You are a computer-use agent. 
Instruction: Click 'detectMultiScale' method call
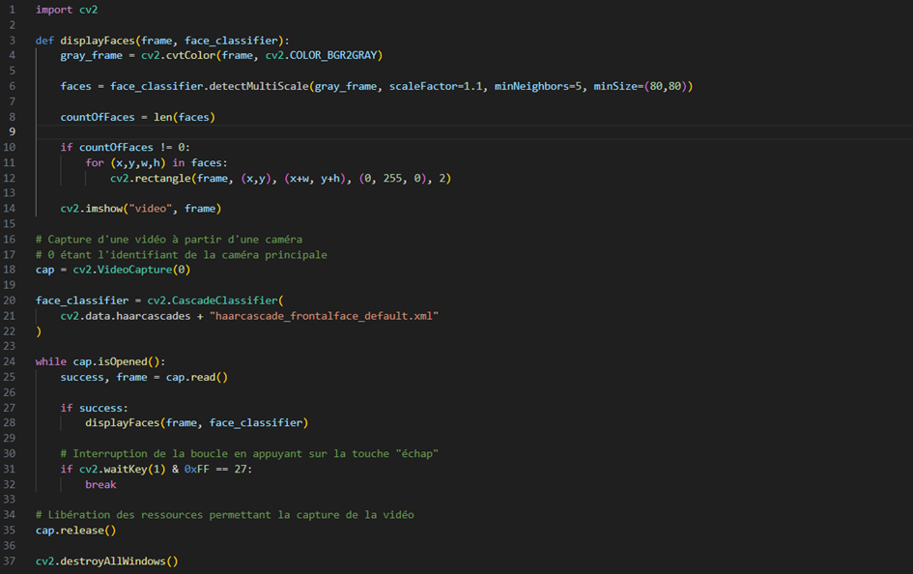(x=259, y=86)
